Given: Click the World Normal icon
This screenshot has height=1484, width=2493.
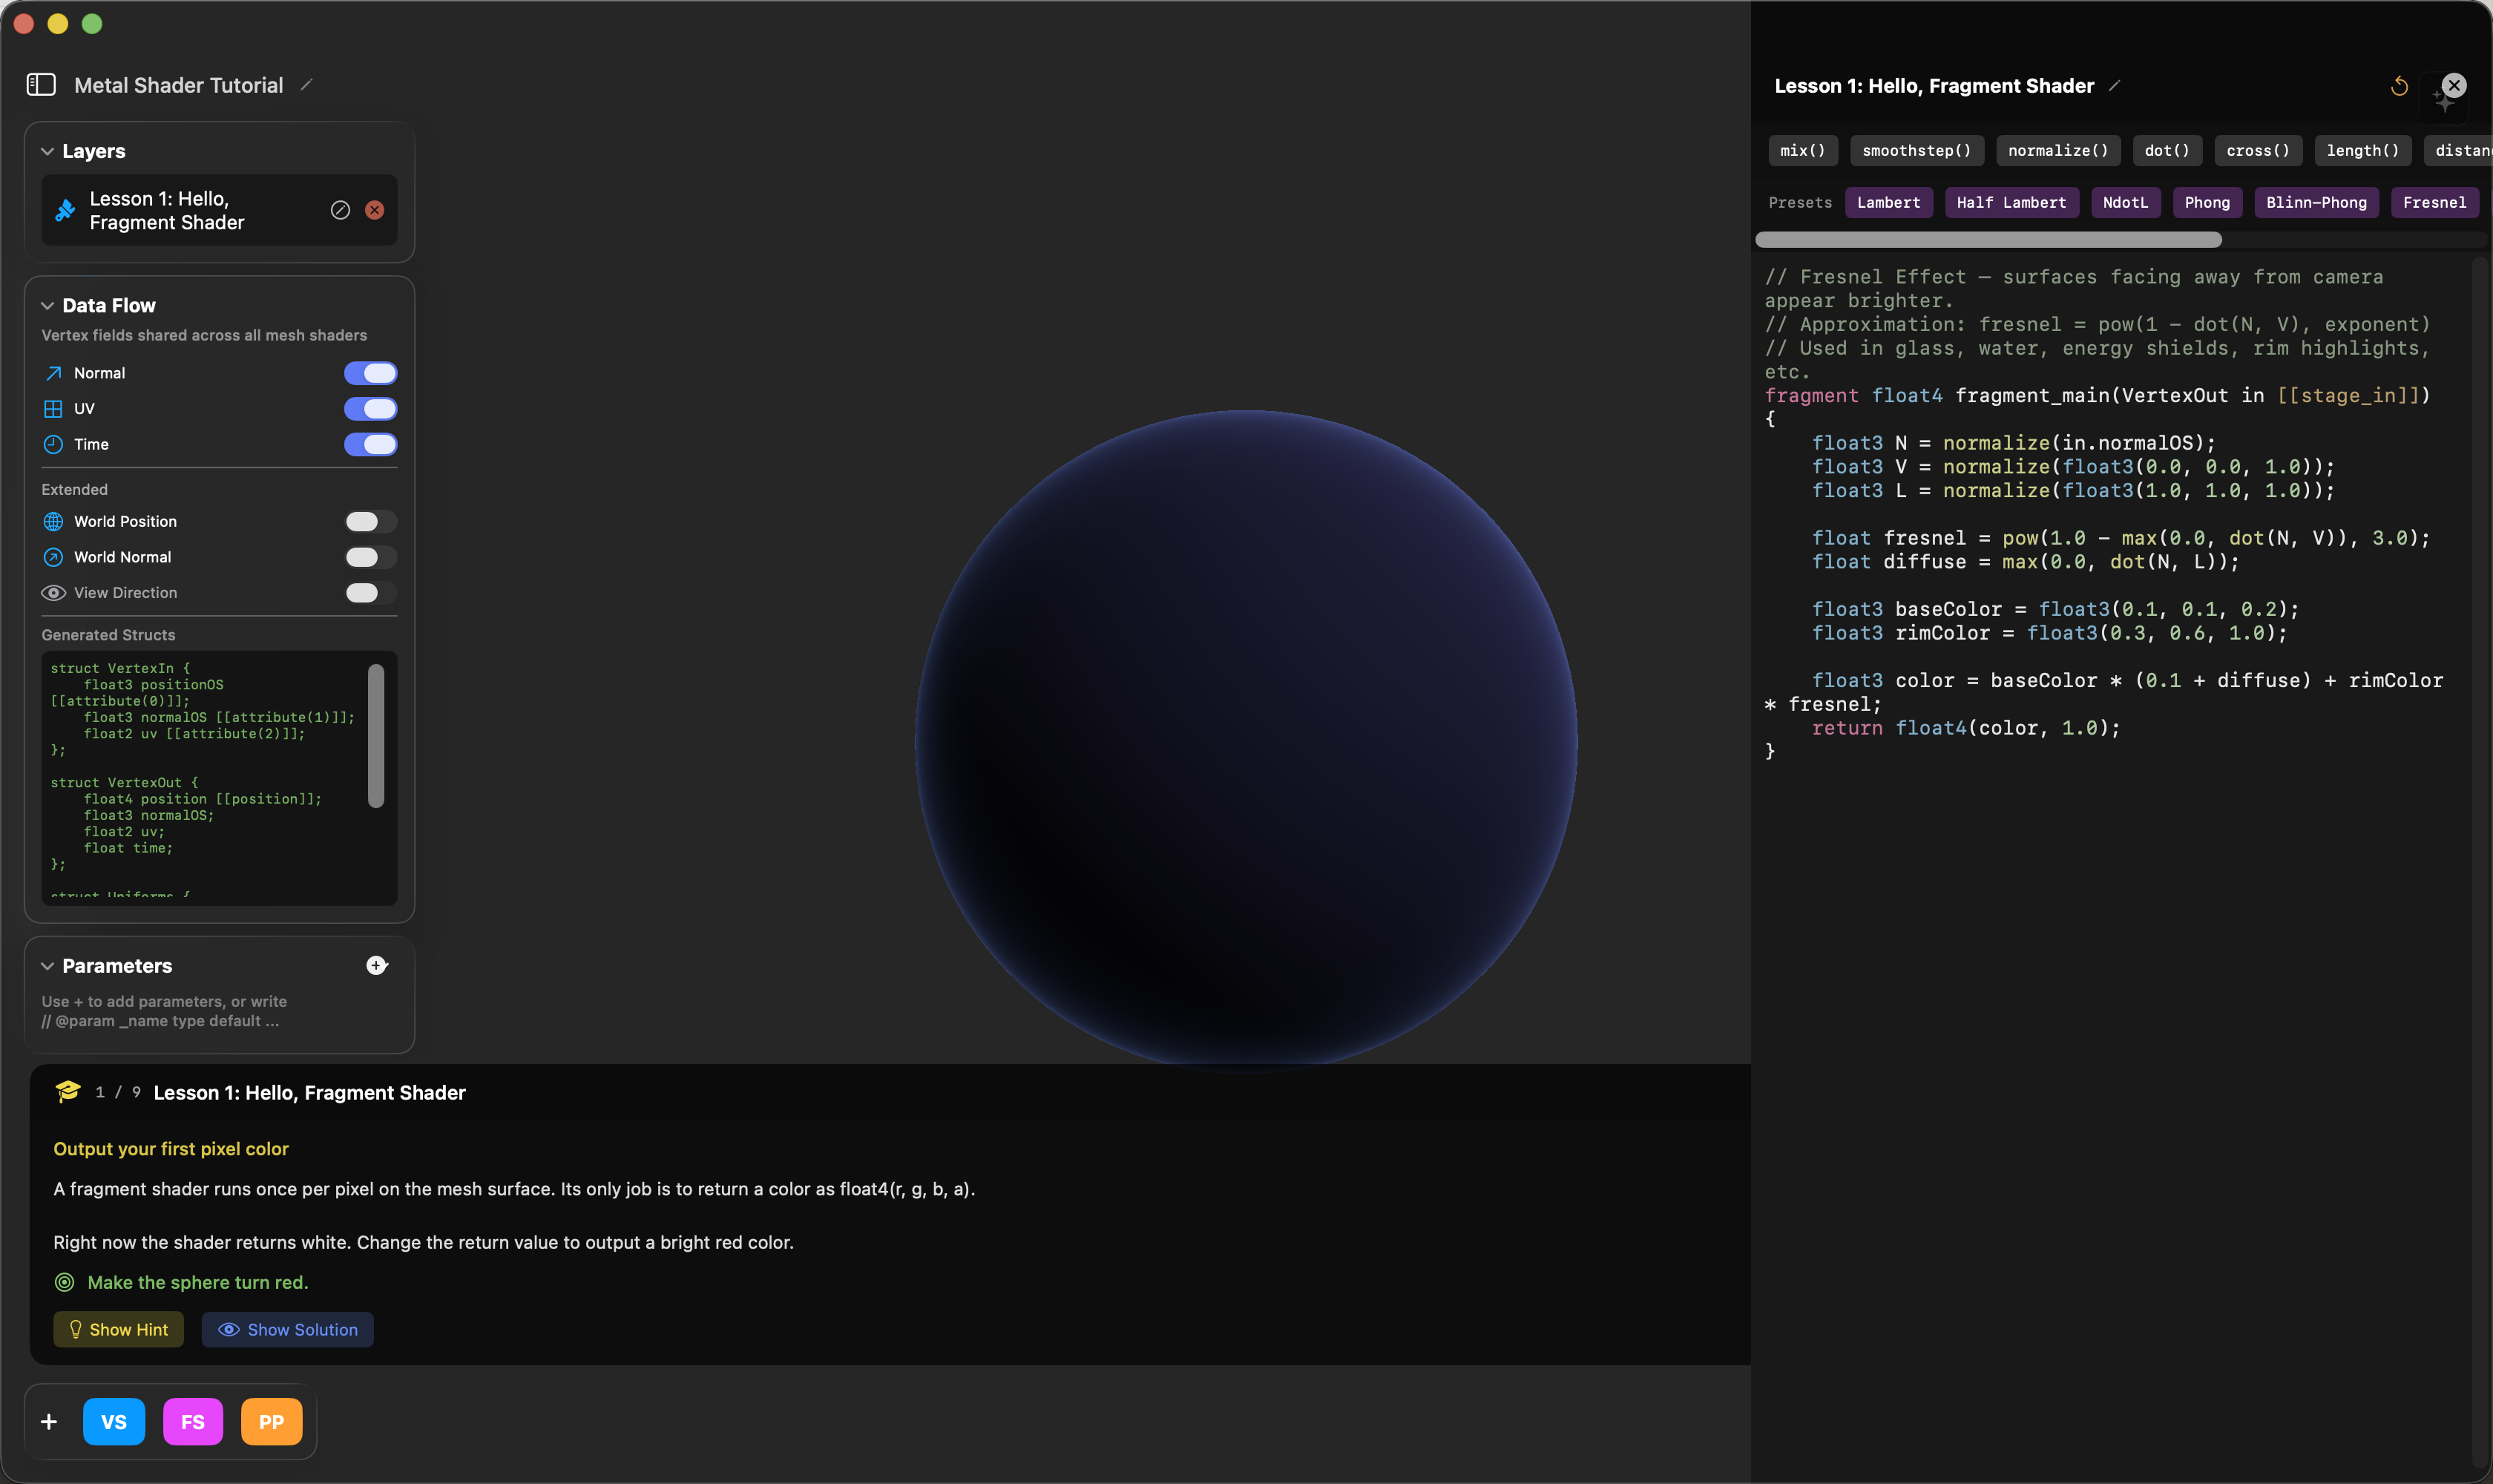Looking at the screenshot, I should click(x=54, y=557).
